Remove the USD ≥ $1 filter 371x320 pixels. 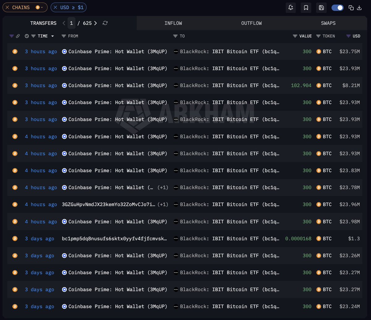click(x=55, y=7)
